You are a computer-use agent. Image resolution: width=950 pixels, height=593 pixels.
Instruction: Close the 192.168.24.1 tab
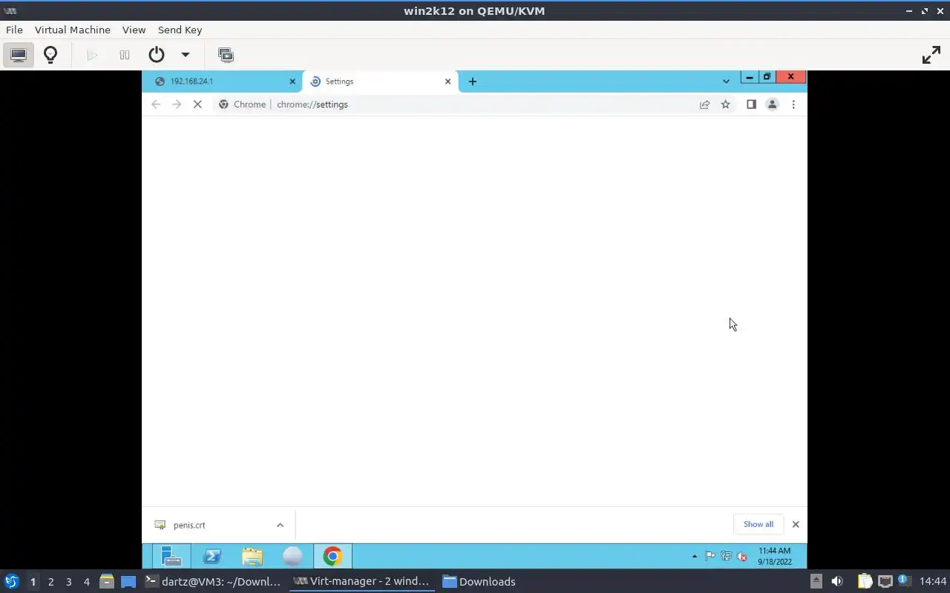pyautogui.click(x=292, y=82)
